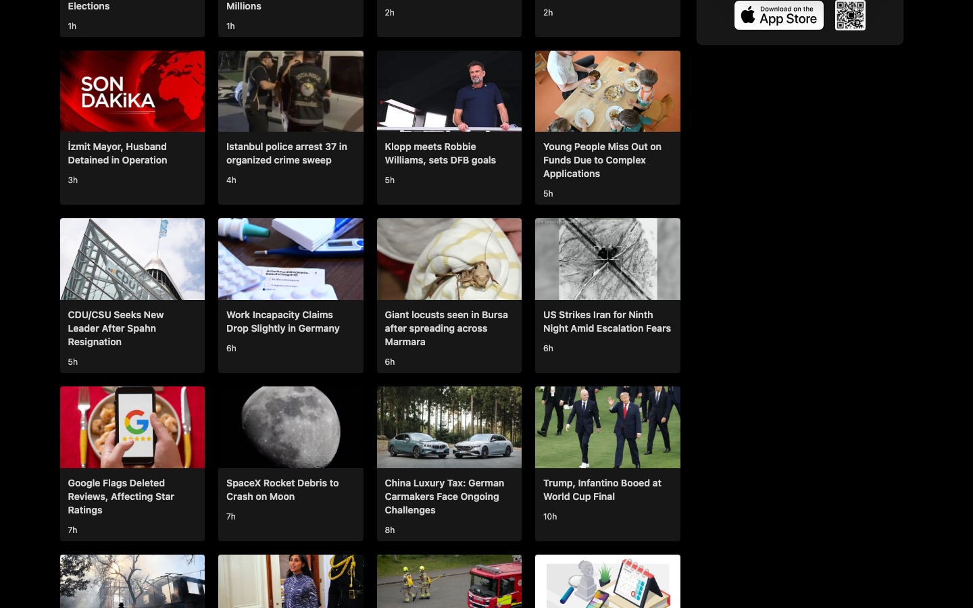The image size is (973, 608).
Task: Click the moon photograph thumbnail
Action: pyautogui.click(x=291, y=427)
